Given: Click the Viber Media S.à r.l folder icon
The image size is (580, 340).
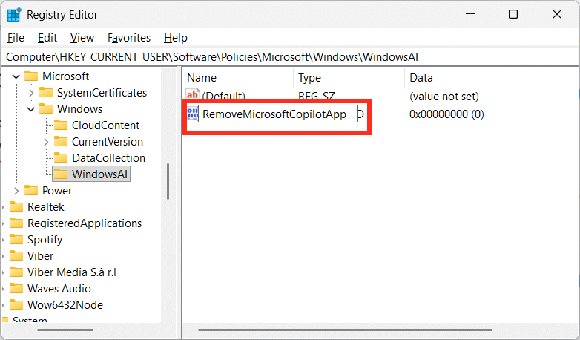Looking at the screenshot, I should pos(16,272).
